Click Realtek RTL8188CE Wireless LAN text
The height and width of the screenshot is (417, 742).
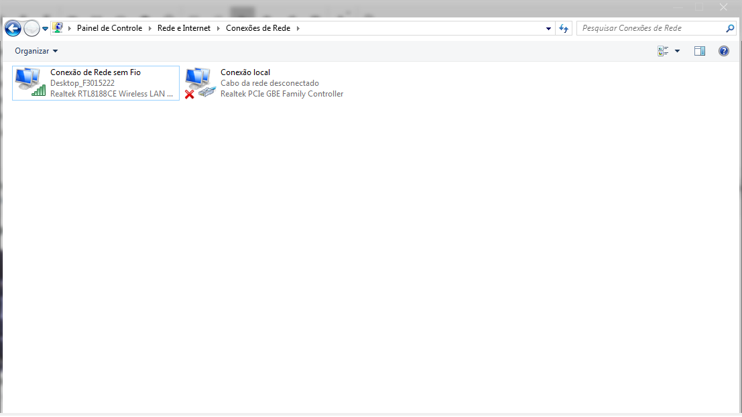(x=112, y=94)
